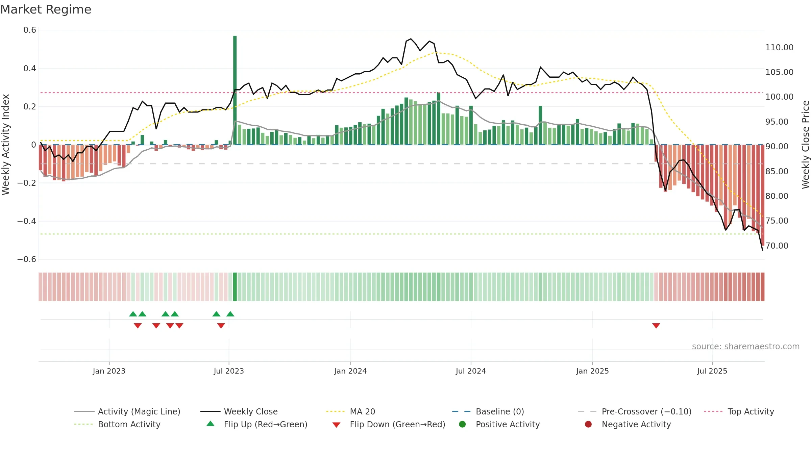Click the Jul 2024 x-axis label
The width and height of the screenshot is (811, 456).
[x=471, y=371]
